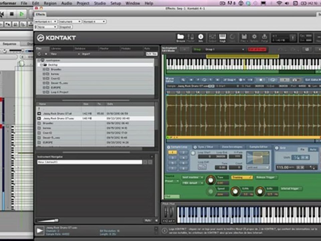
Task: Click the magnifier zoom tool in Wave Editor
Action: click(x=183, y=80)
